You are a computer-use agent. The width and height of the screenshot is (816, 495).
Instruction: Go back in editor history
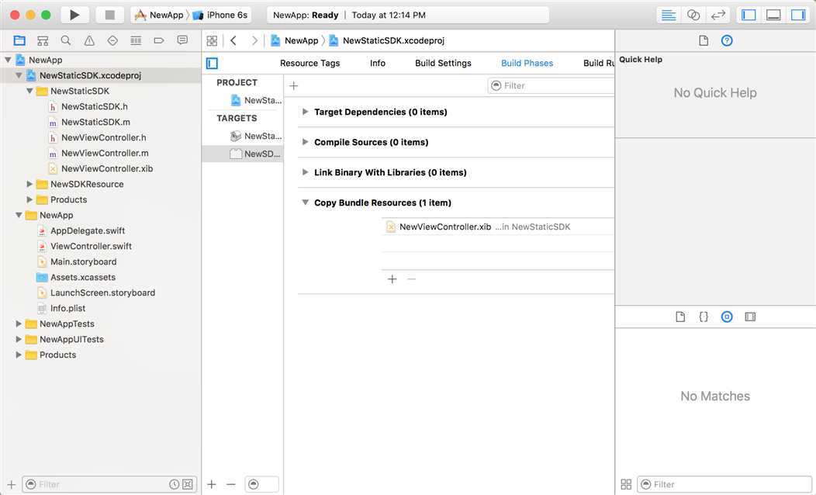point(233,40)
